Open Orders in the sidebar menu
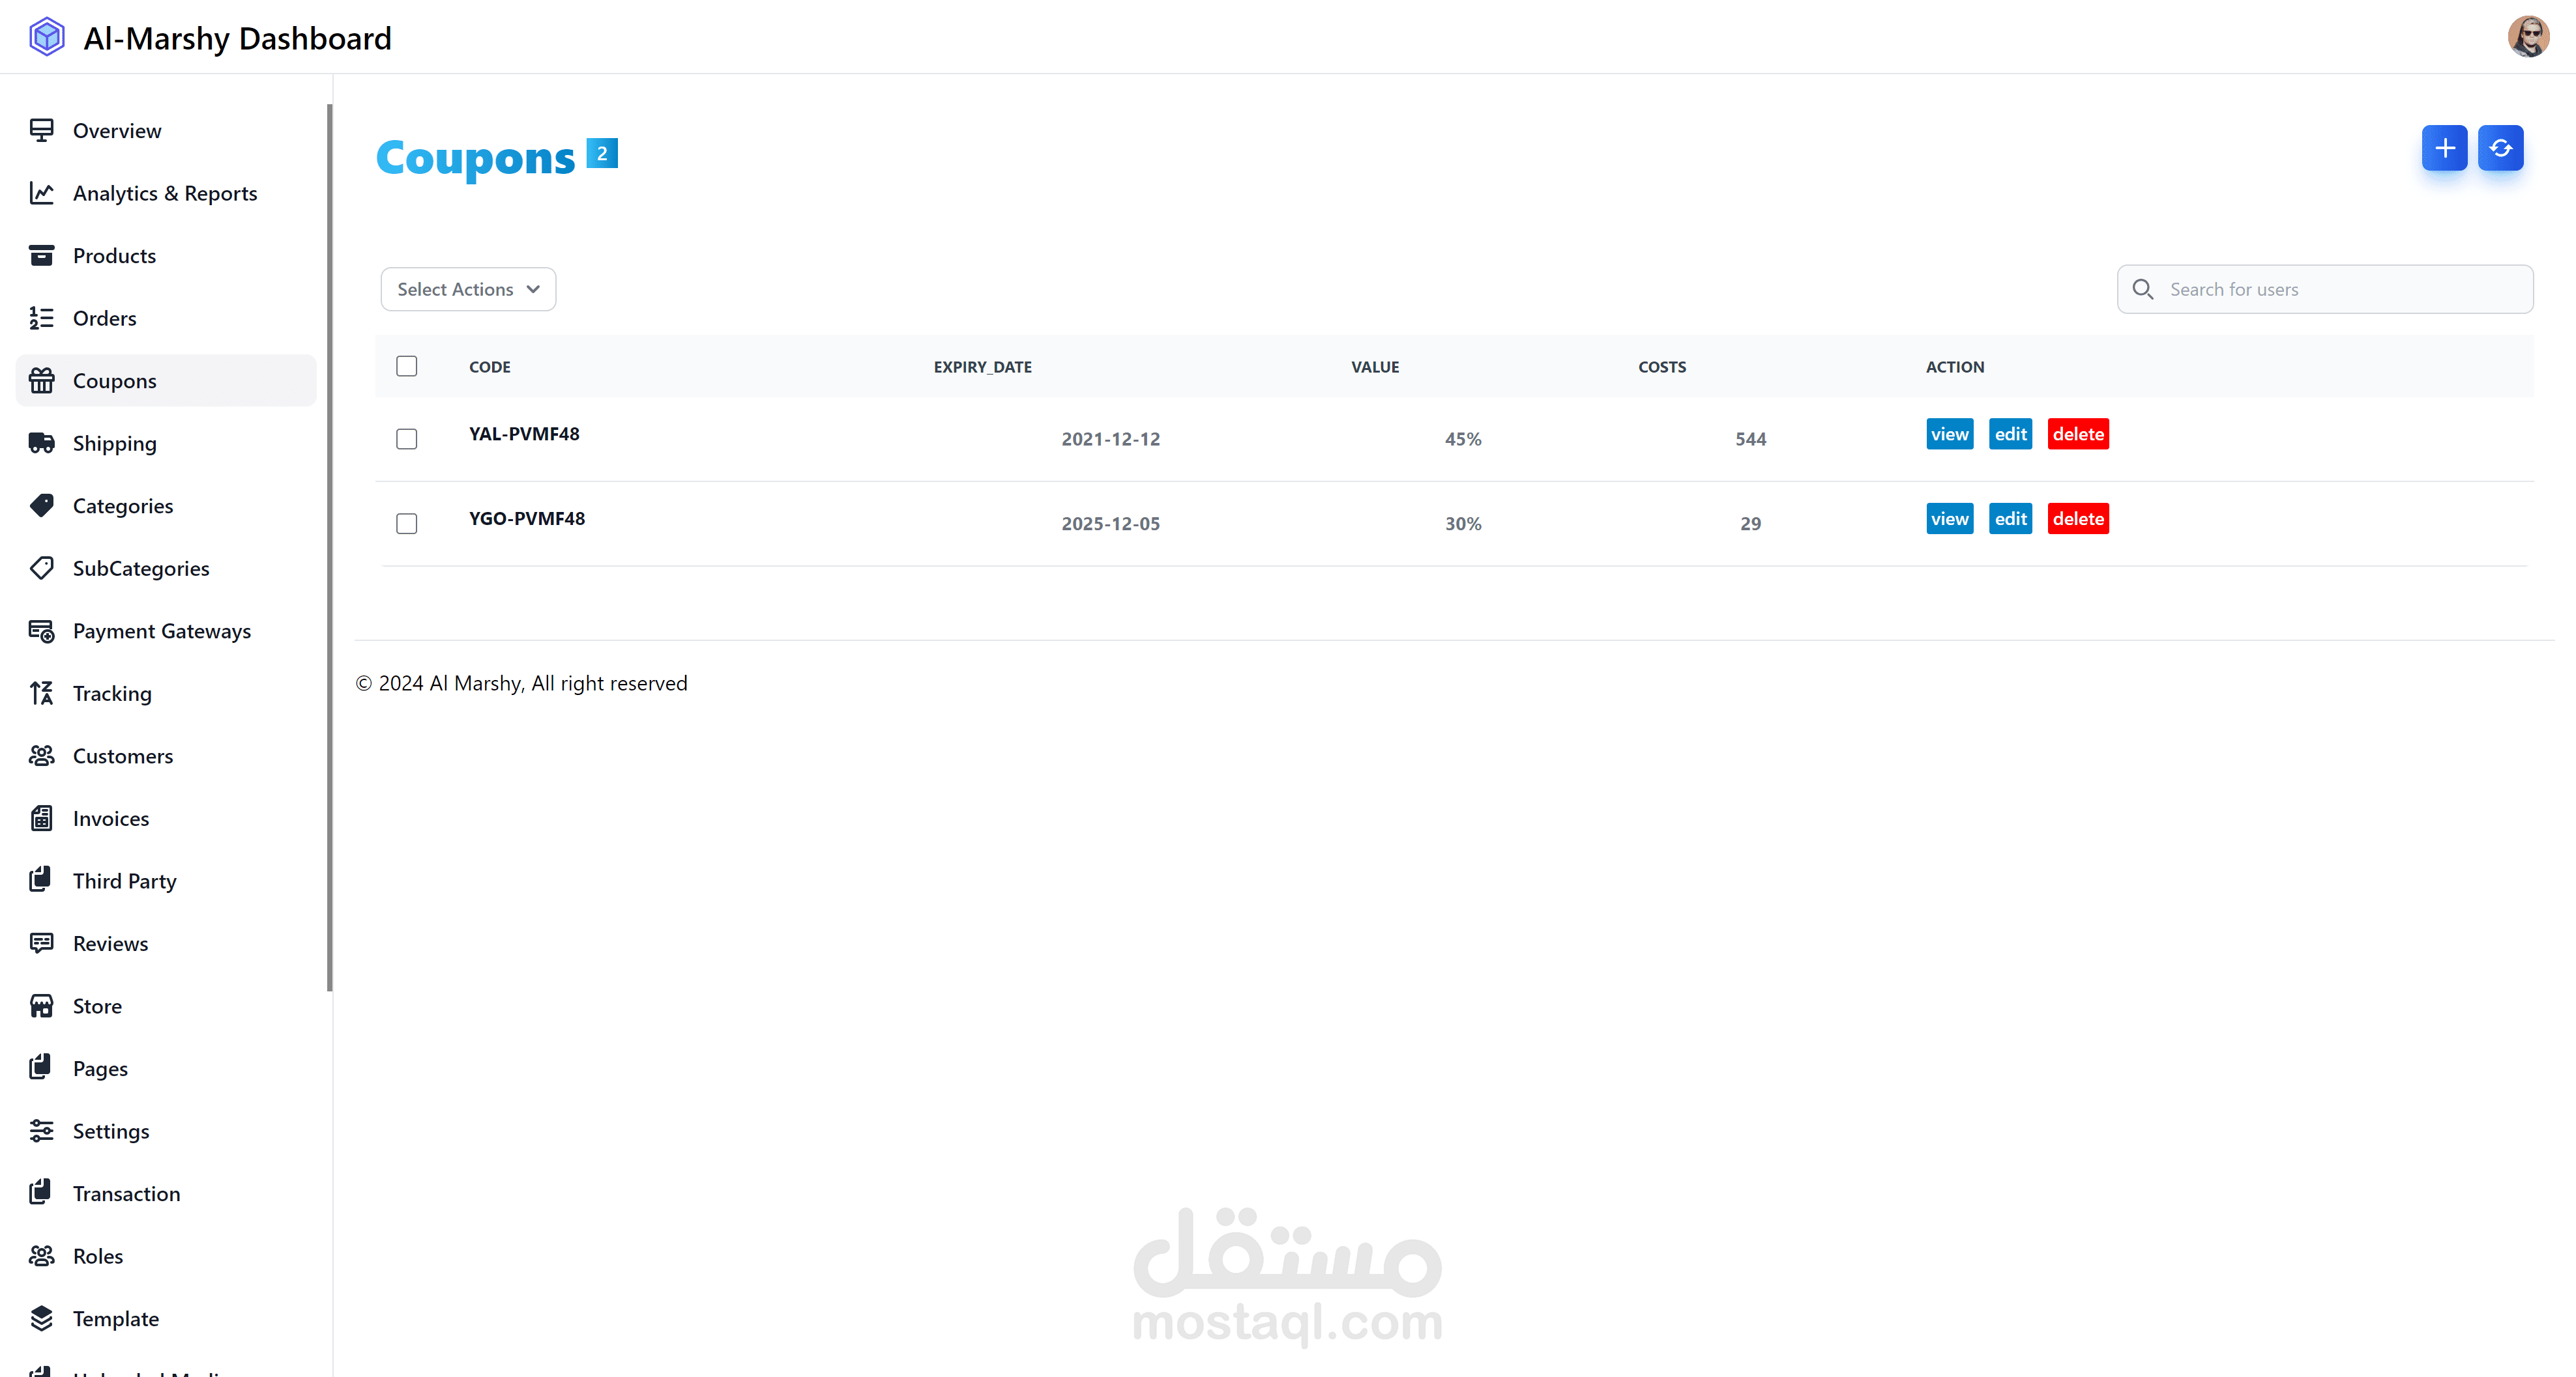This screenshot has height=1377, width=2576. (104, 318)
